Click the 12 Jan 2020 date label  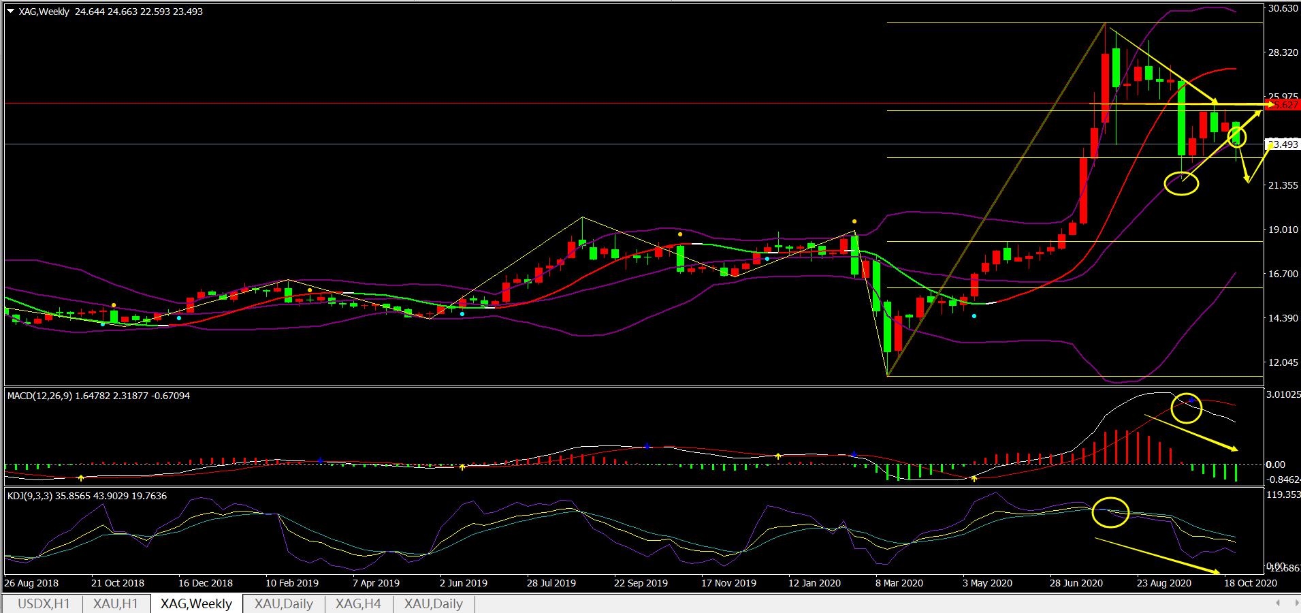816,583
